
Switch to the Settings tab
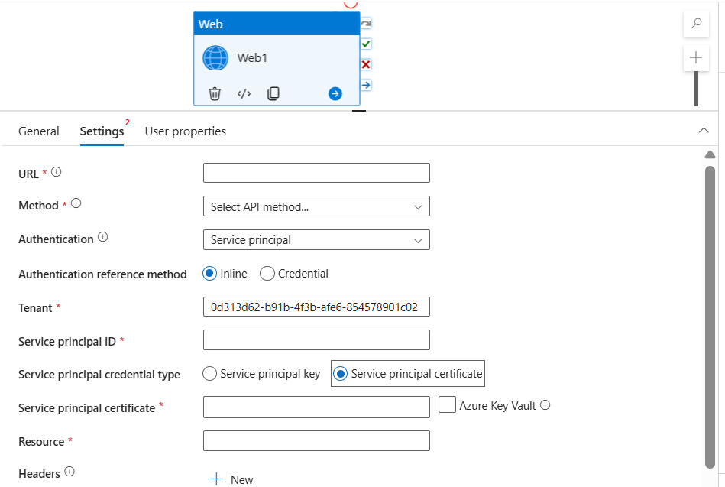102,131
